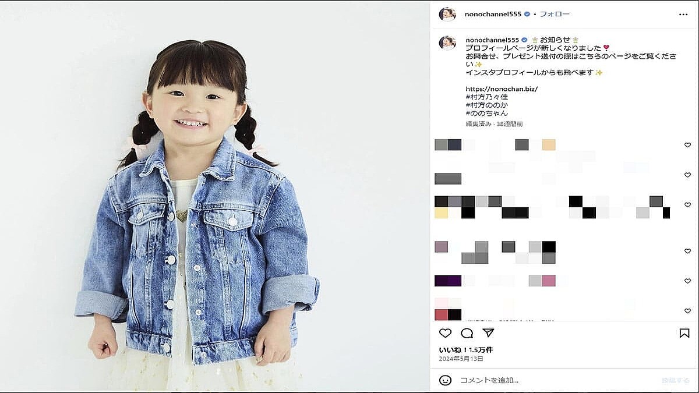
Task: Open the nonochannel555 username in the header
Action: click(x=493, y=14)
